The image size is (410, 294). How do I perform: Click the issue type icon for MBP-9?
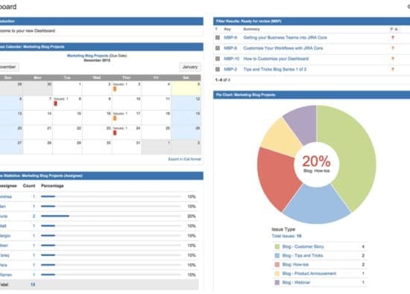[217, 38]
